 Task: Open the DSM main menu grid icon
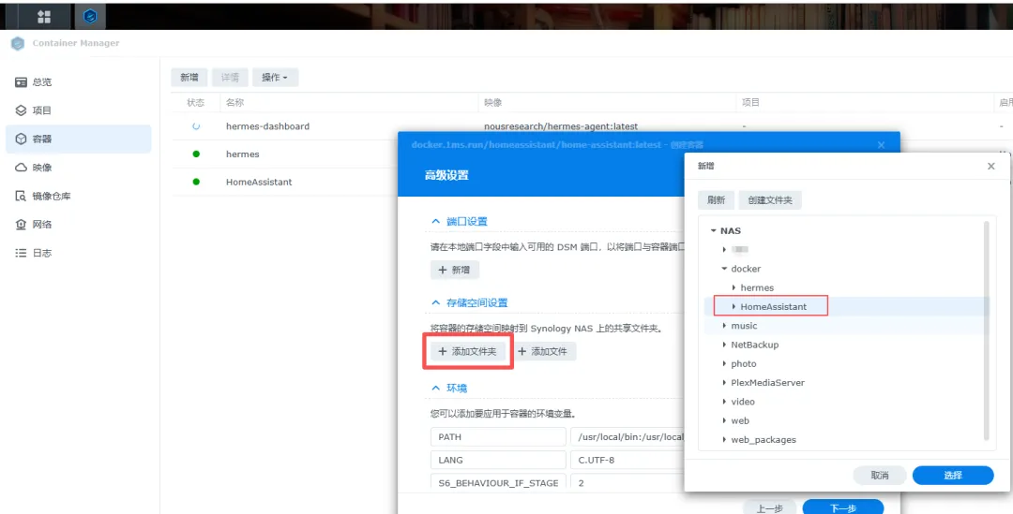click(44, 17)
